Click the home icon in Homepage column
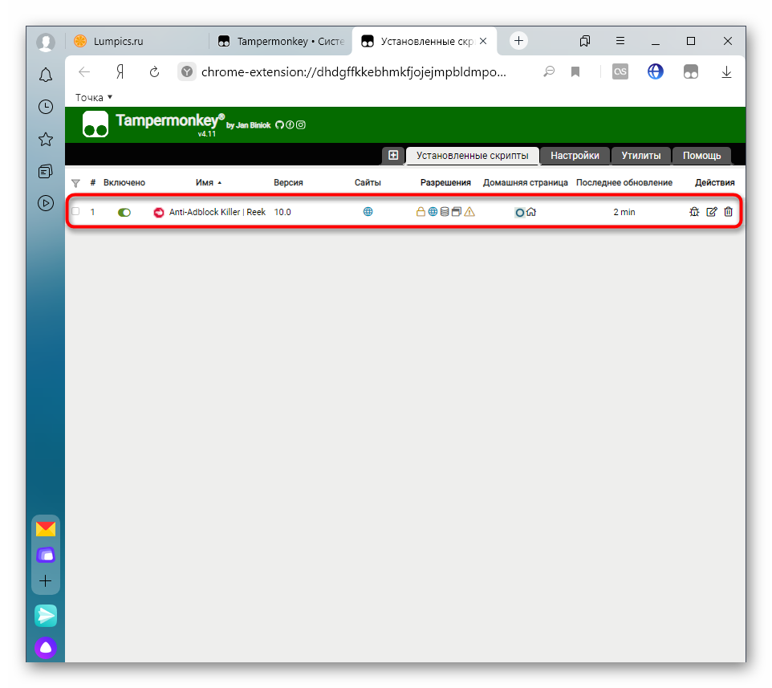Screen dimensions: 772x688 531,212
